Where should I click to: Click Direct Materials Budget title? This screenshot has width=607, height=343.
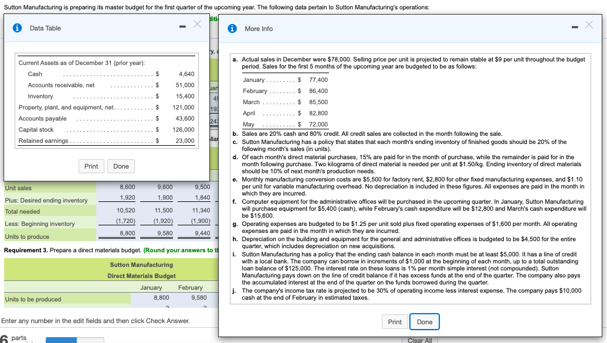(x=141, y=276)
